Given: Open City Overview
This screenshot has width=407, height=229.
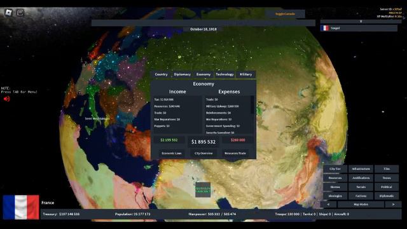Looking at the screenshot, I should click(203, 153).
